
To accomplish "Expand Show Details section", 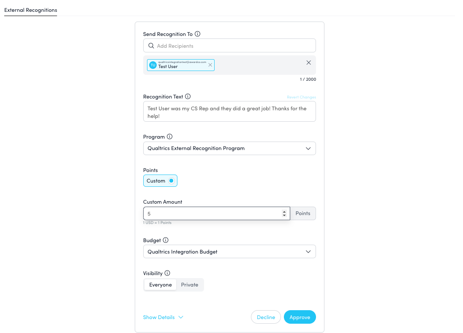I will (163, 317).
